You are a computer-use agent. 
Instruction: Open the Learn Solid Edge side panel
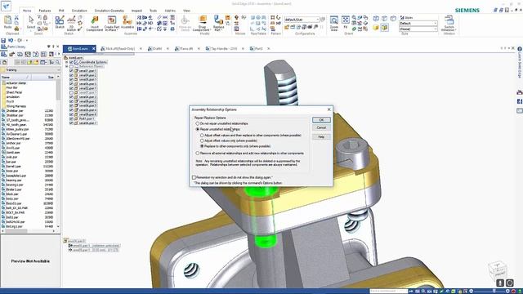[520, 63]
